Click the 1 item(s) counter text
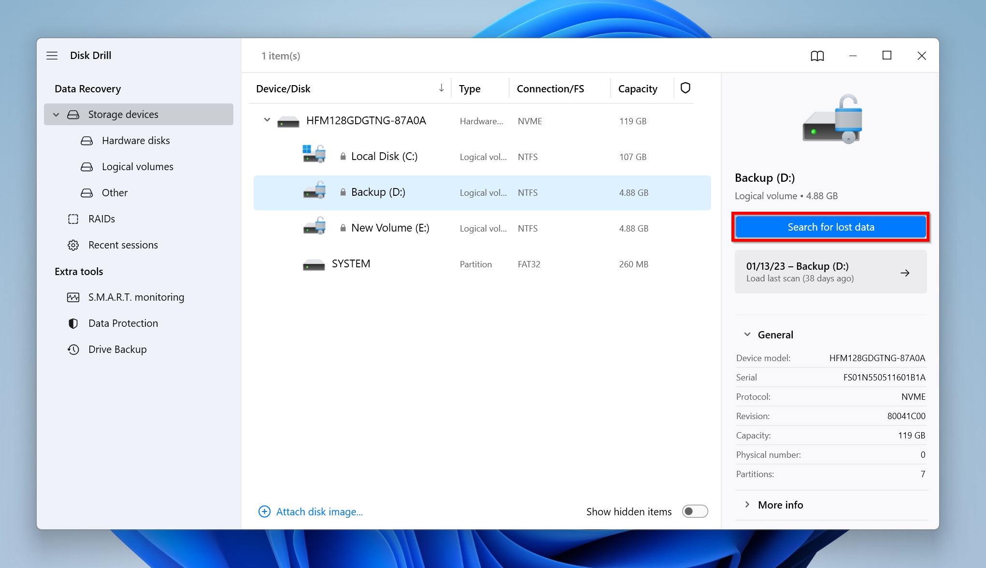This screenshot has height=568, width=986. (281, 56)
